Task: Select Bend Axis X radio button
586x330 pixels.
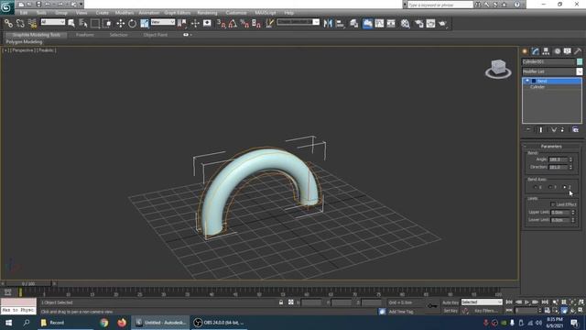Action: [x=535, y=187]
